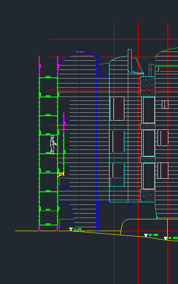The width and height of the screenshot is (178, 284).
Task: Click the yellow triangular bracket beside the scaffold
Action: click(61, 174)
